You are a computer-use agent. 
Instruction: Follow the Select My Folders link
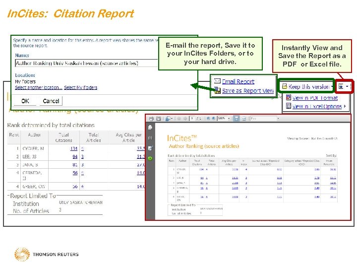coord(81,87)
